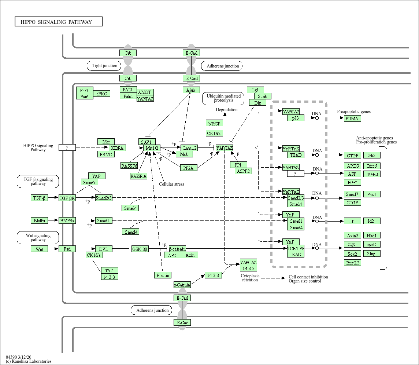This screenshot has height=365, width=419.
Task: Click the Ajub gene node
Action: coord(191,90)
